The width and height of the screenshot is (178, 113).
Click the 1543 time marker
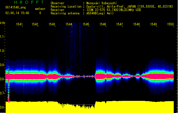52,24
